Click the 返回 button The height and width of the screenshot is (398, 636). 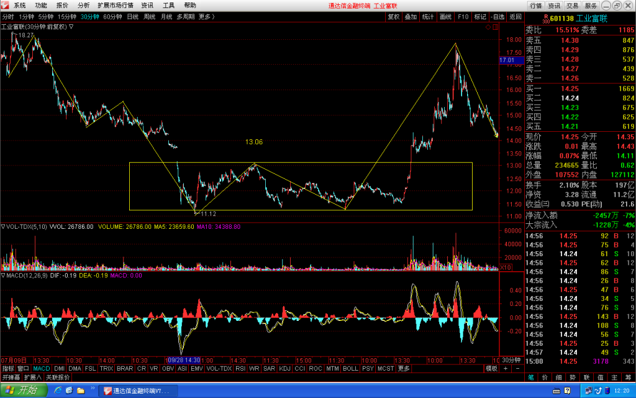(x=515, y=17)
